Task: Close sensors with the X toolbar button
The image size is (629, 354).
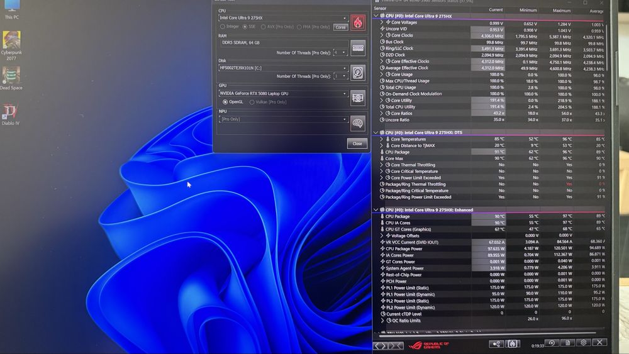Action: coord(599,342)
